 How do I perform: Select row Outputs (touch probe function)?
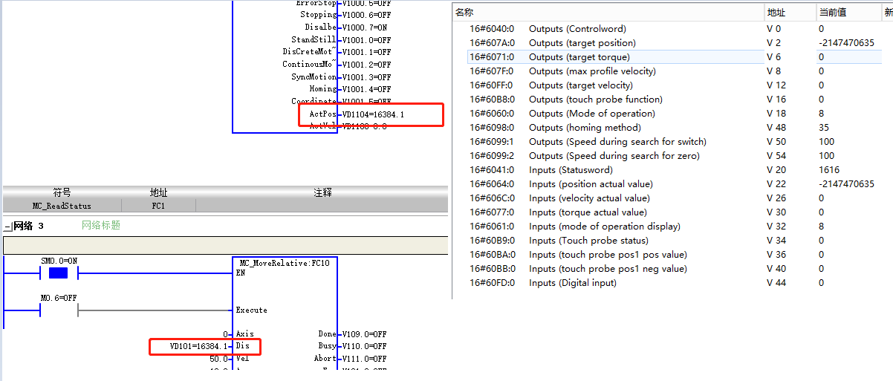click(x=672, y=100)
